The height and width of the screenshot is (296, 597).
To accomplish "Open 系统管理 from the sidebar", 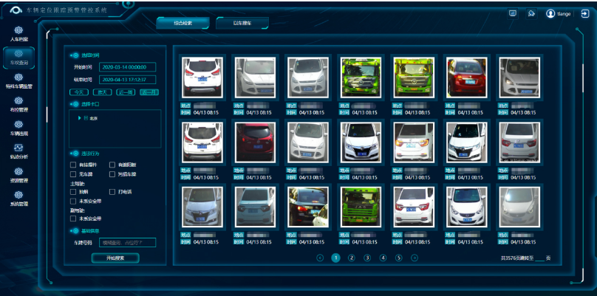I will [18, 199].
